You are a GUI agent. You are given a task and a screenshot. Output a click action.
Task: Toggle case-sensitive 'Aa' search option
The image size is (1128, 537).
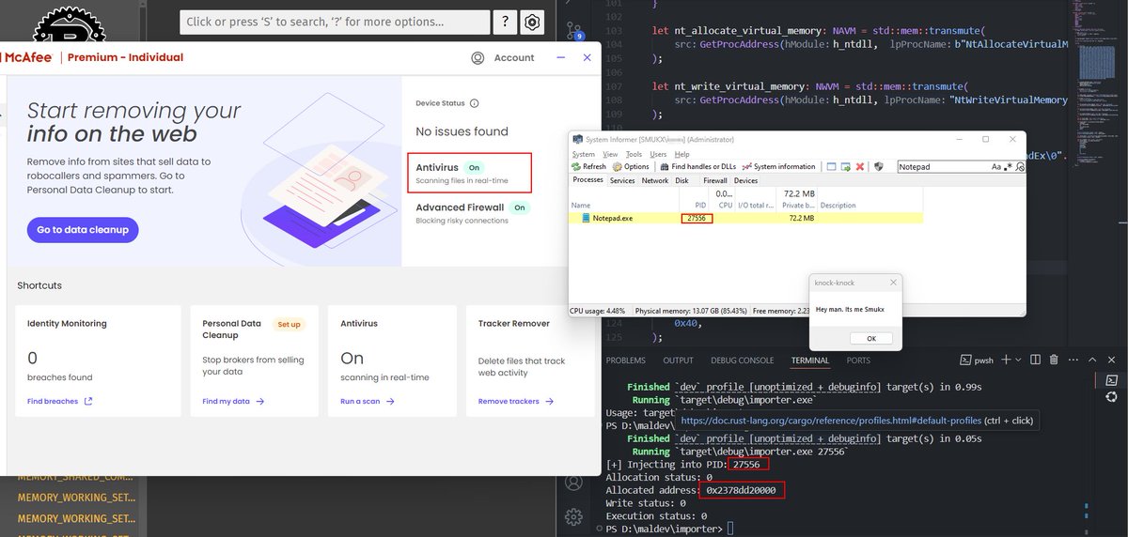click(x=996, y=166)
